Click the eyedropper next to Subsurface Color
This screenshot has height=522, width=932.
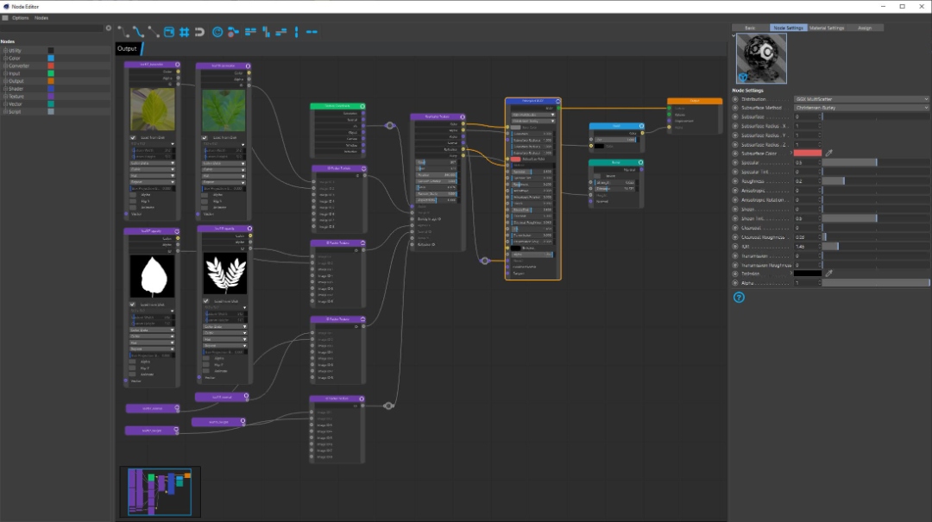click(x=829, y=153)
